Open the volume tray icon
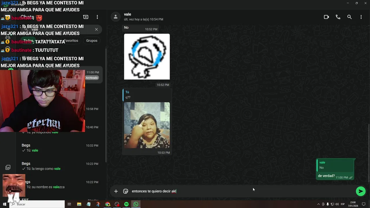The image size is (370, 208). tap(337, 204)
